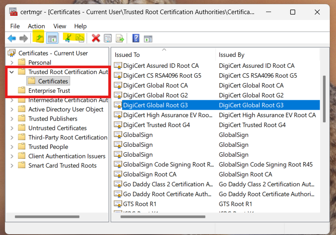Click certificate icon of DigiCert Trusted Root G4
The width and height of the screenshot is (336, 235).
pos(118,125)
